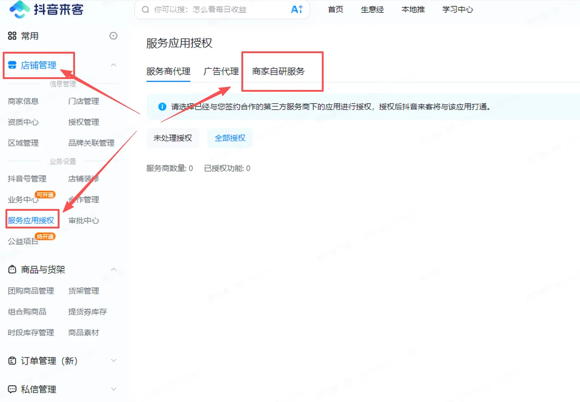Click the 店铺管理 shop icon
This screenshot has height=402, width=580.
(x=12, y=65)
